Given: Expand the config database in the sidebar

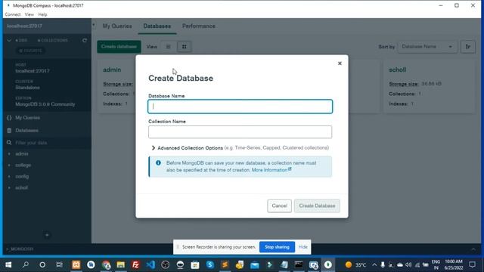Looking at the screenshot, I should [x=9, y=176].
